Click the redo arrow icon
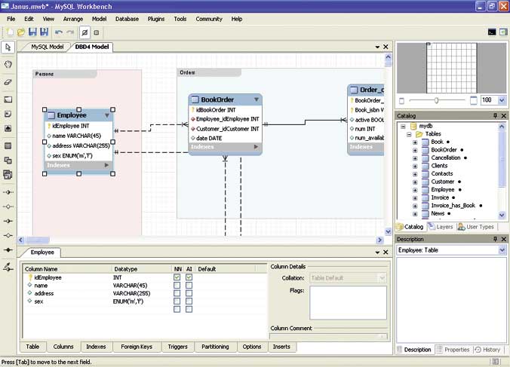This screenshot has height=367, width=510. click(70, 32)
